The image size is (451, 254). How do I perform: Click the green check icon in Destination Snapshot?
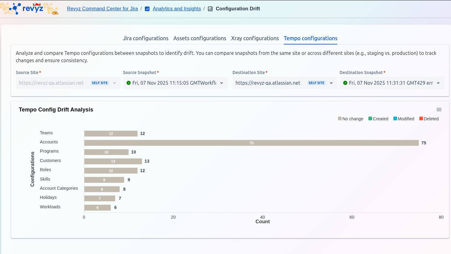[345, 83]
